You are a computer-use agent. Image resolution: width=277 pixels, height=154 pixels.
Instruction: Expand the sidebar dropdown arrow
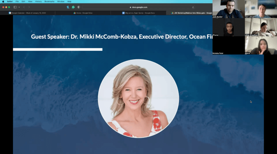pos(19,7)
